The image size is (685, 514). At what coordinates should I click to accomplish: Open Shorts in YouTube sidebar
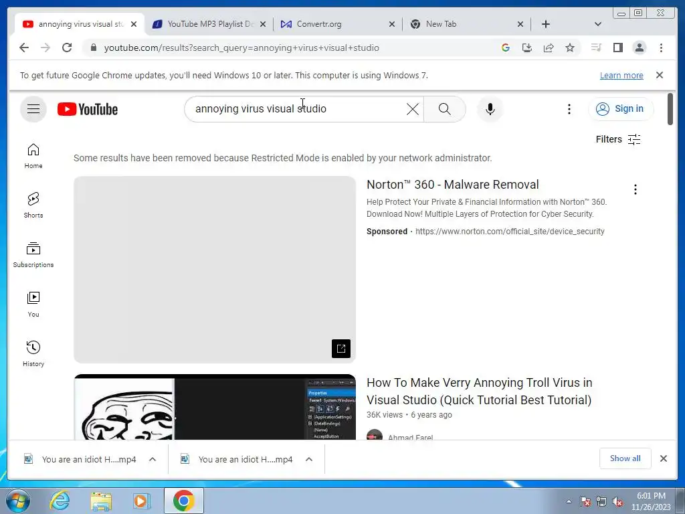tap(33, 205)
